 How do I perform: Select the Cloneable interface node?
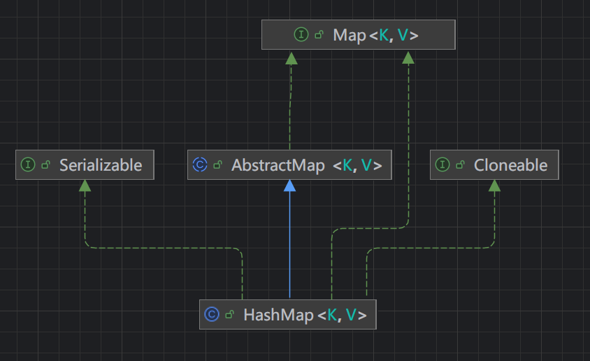click(494, 165)
